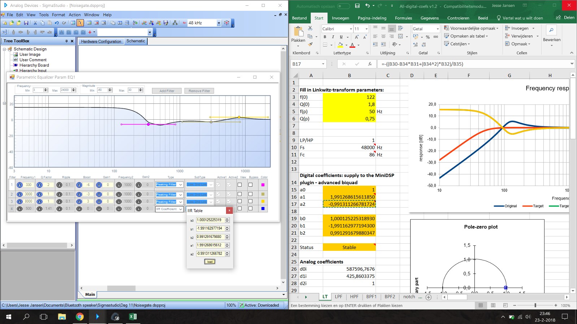Toggle Automatisch opslaan switch
Viewport: 577px width, 324px height.
point(343,6)
